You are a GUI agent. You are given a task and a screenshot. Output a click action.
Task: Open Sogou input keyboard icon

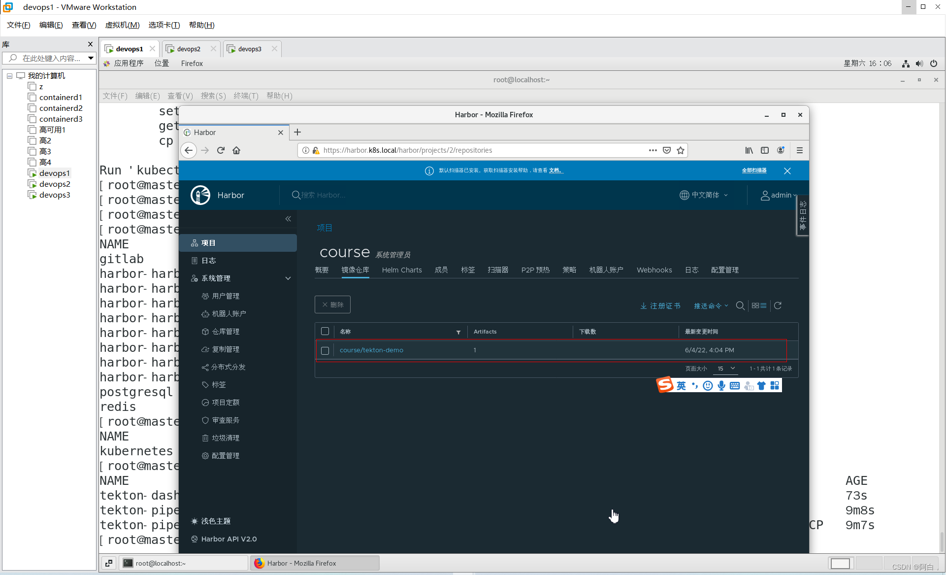(735, 385)
